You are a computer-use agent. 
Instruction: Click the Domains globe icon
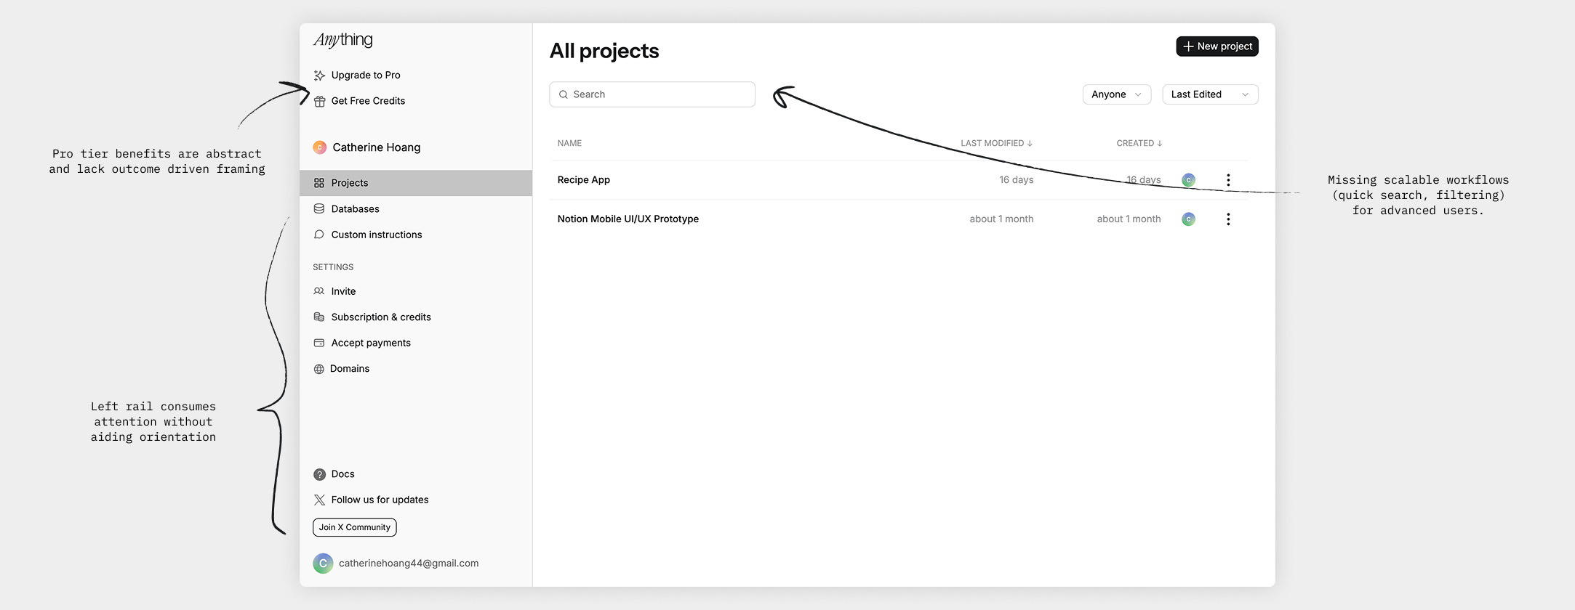point(318,369)
